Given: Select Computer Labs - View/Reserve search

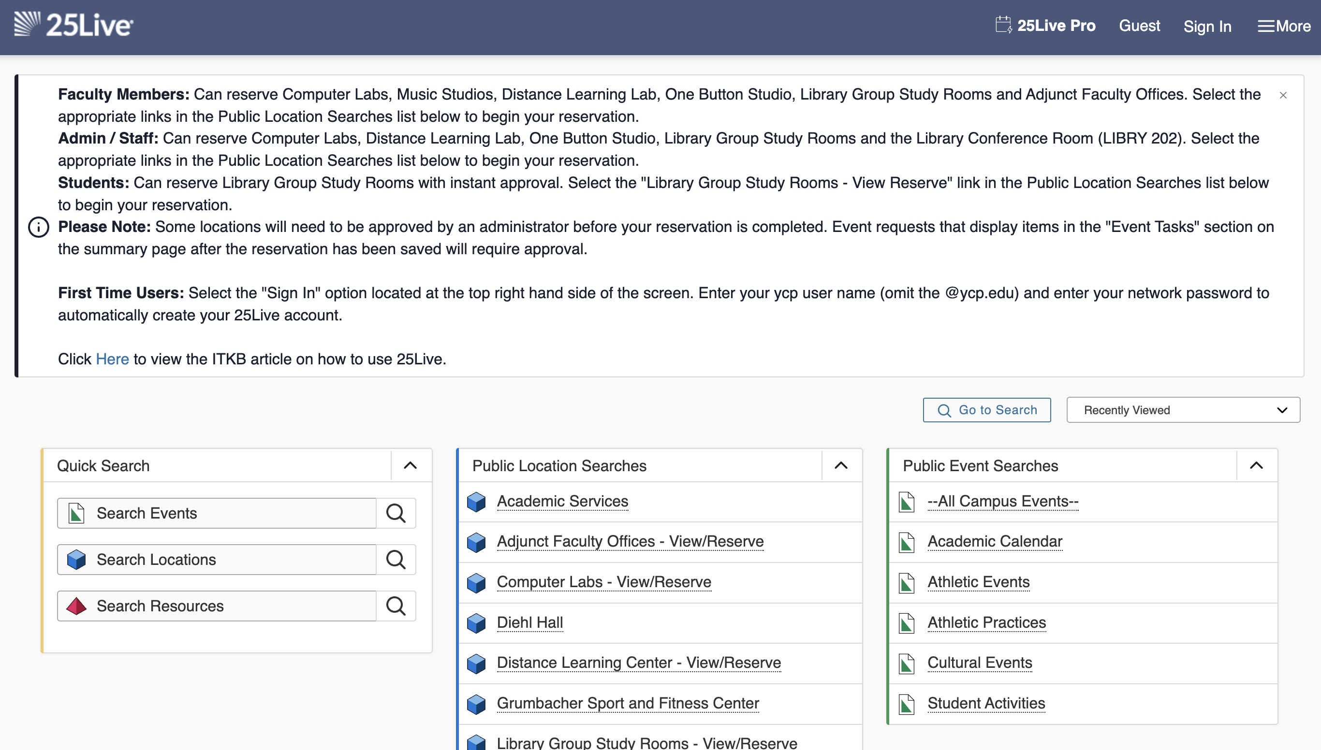Looking at the screenshot, I should (603, 582).
